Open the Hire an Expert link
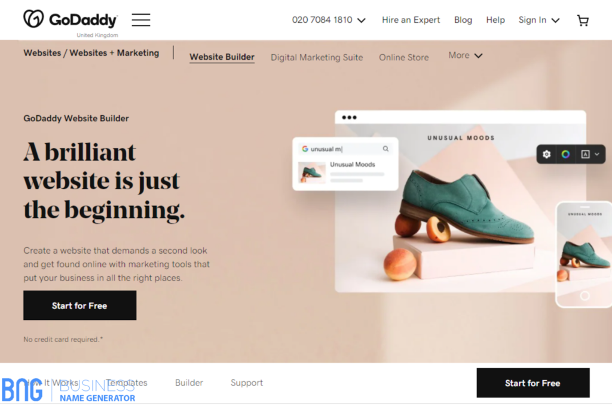This screenshot has height=407, width=612. pyautogui.click(x=411, y=20)
